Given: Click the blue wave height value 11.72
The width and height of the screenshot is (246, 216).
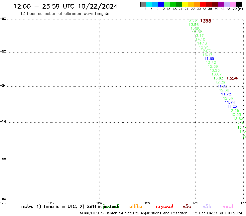Looking at the screenshot, I should tap(226, 94).
